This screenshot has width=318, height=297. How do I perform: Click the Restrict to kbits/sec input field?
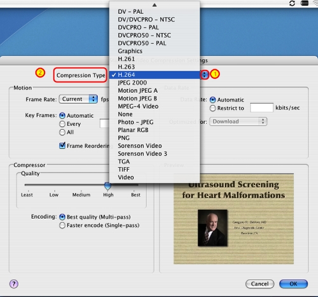[261, 107]
